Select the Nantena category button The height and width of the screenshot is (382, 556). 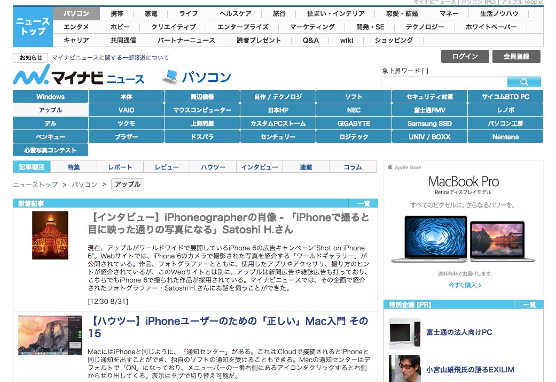pos(505,137)
